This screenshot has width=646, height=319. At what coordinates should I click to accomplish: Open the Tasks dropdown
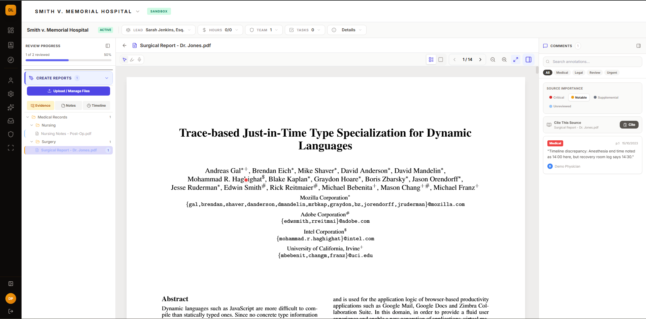305,30
